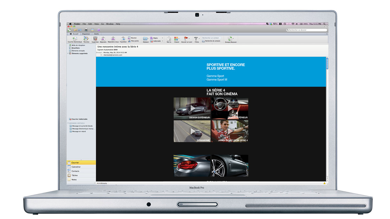Open the Classer dropdown arrow

(179, 39)
